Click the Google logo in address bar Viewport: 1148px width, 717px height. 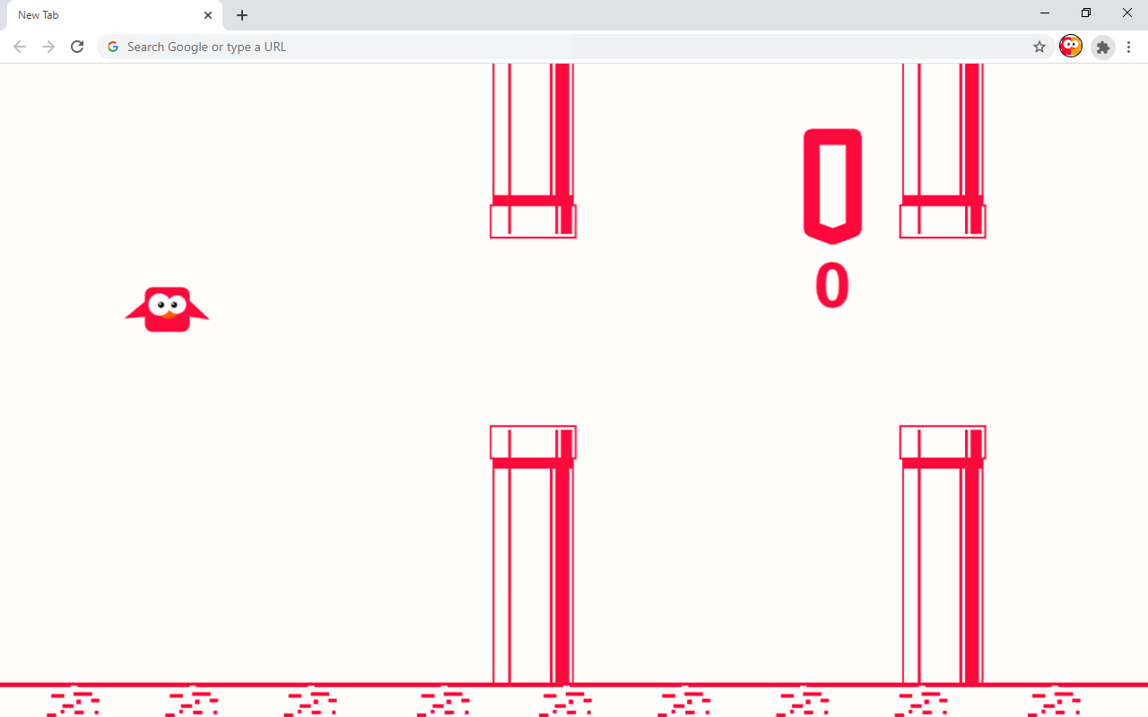pos(112,47)
